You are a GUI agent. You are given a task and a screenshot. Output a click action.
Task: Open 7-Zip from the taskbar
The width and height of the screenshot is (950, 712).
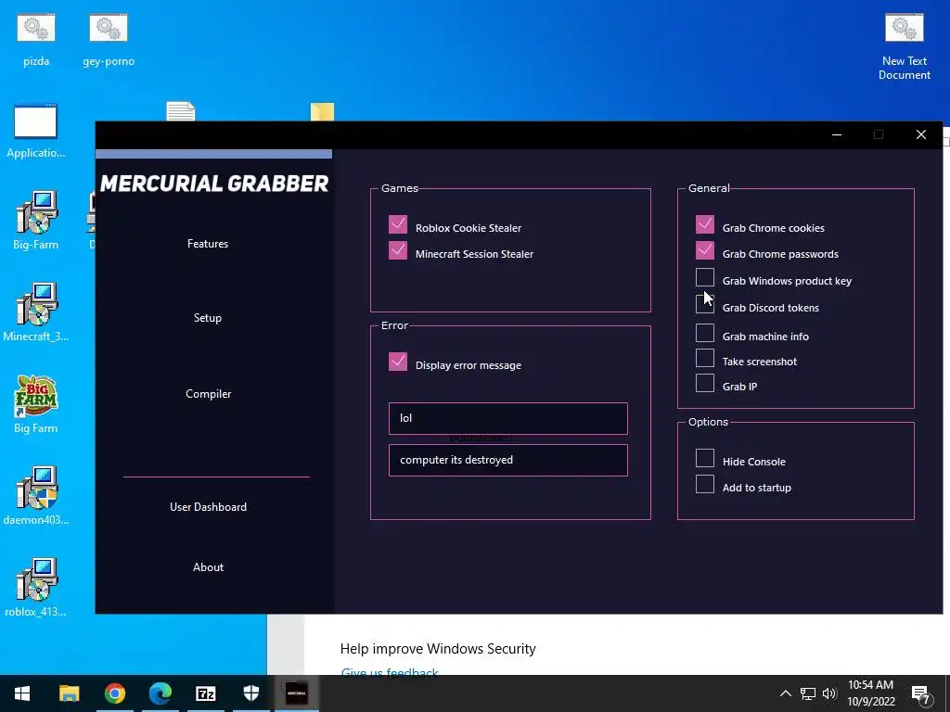click(205, 693)
